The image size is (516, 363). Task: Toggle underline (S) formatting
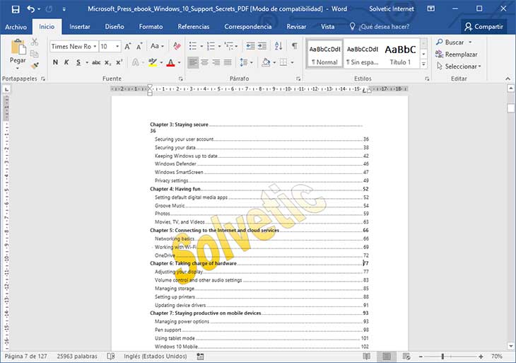78,62
